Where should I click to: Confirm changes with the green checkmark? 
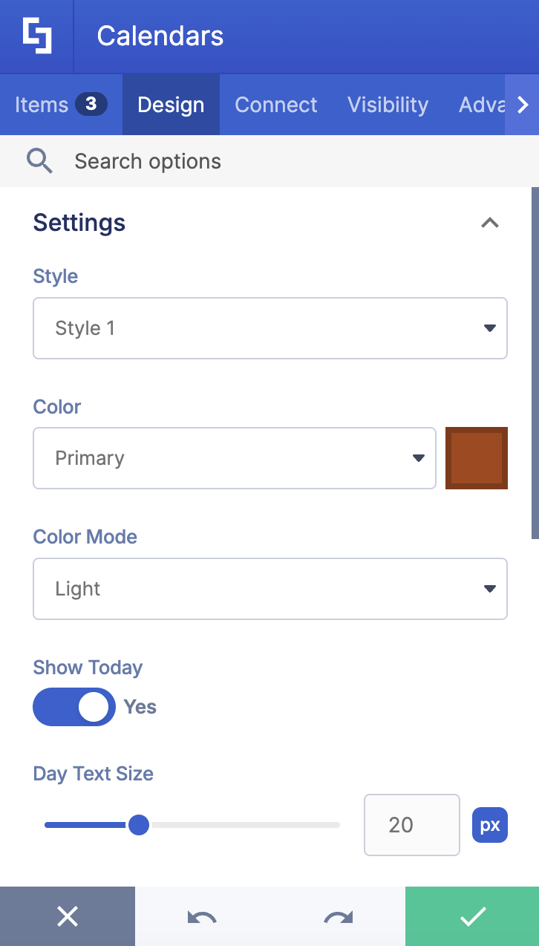click(x=471, y=916)
